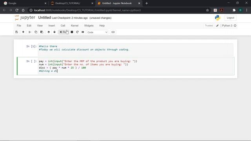Restart kernel and rerun all with the fast-forward icon
This screenshot has height=141, width=251.
coord(83,32)
